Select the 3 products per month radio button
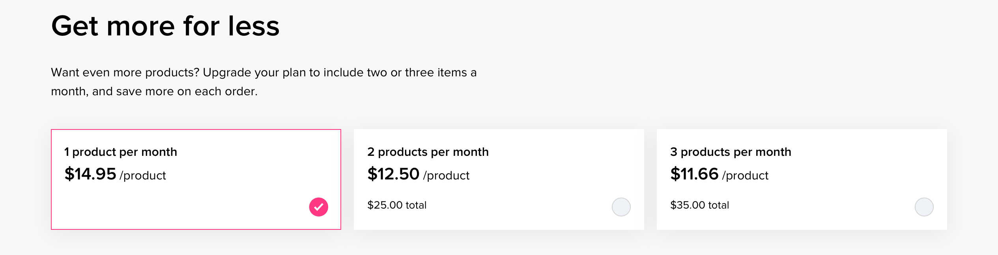998x255 pixels. tap(924, 207)
